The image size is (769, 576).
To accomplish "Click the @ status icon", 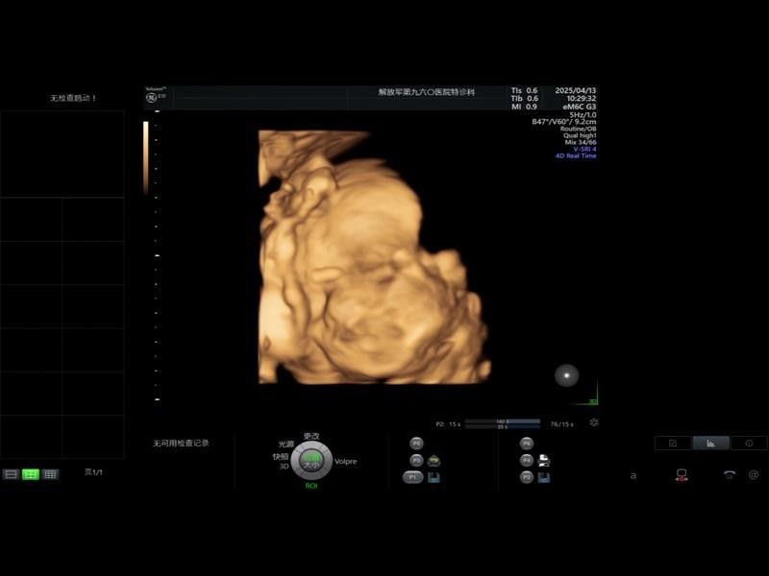I will pos(754,474).
